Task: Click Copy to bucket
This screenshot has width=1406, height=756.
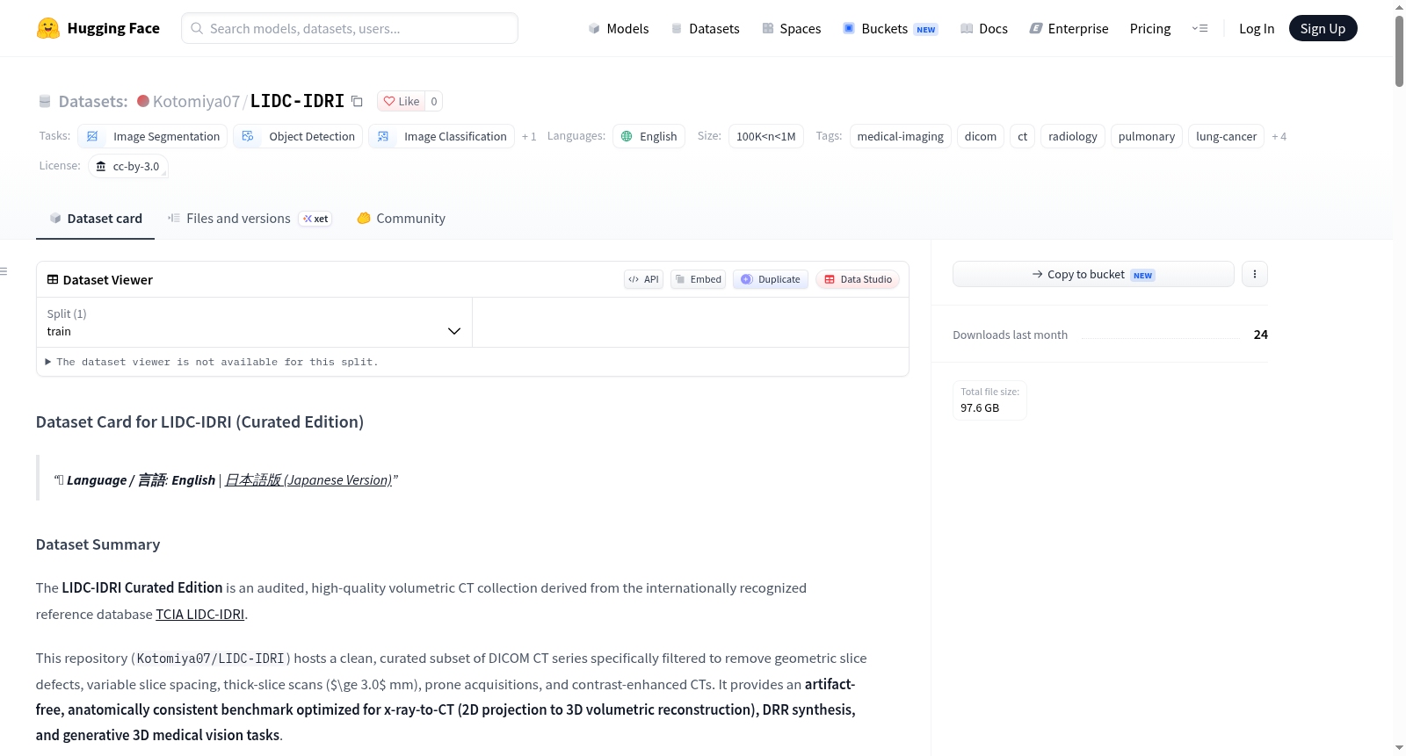Action: pos(1093,274)
